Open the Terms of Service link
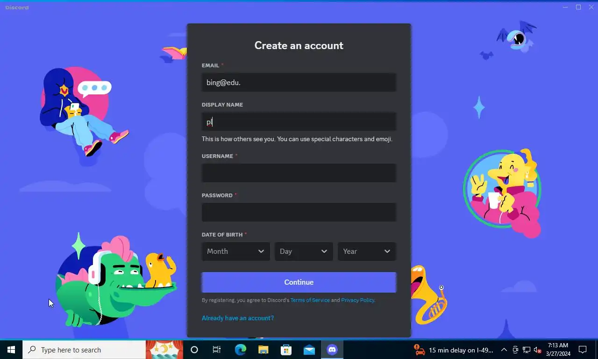 [x=310, y=300]
